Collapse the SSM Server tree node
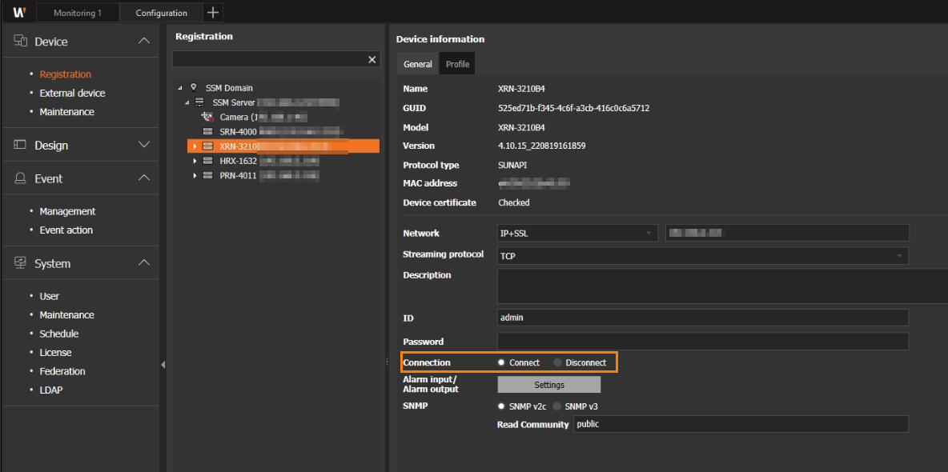The image size is (948, 472). click(187, 102)
